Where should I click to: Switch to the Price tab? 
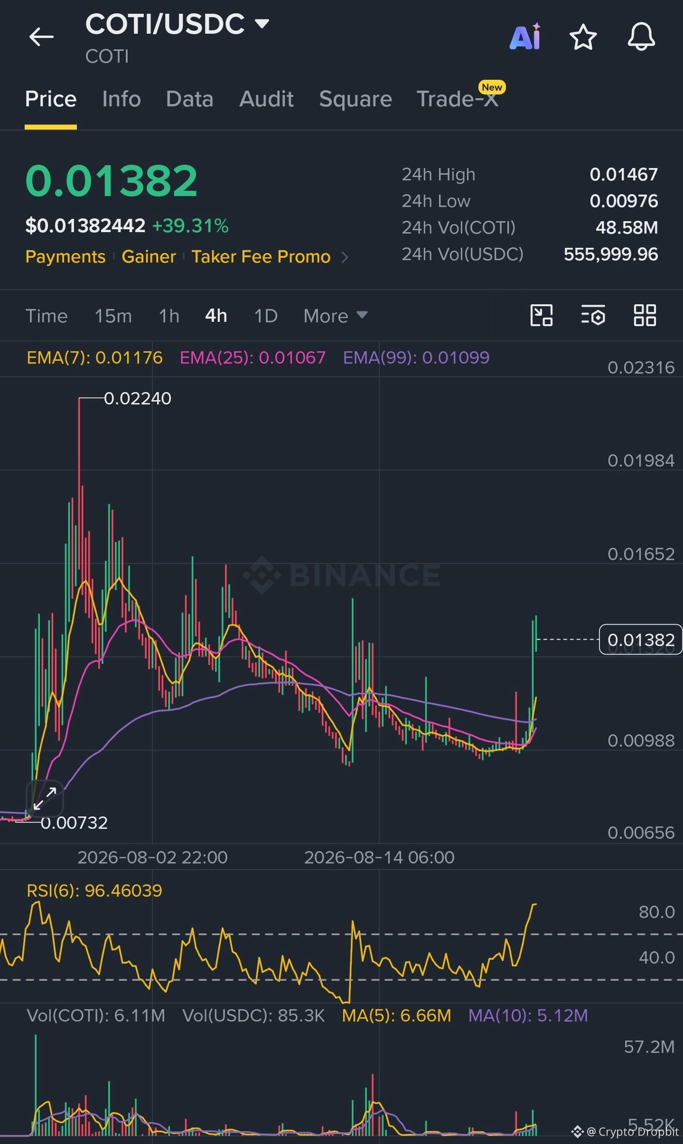tap(51, 99)
